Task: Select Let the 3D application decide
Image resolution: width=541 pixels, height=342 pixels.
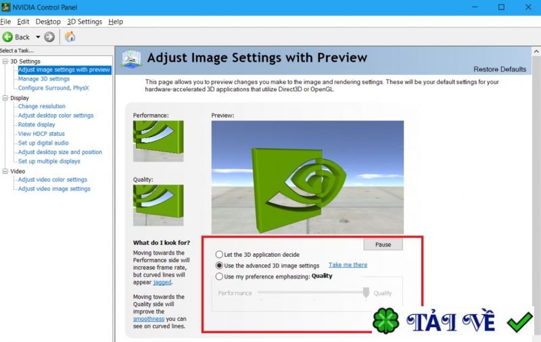Action: pos(219,254)
